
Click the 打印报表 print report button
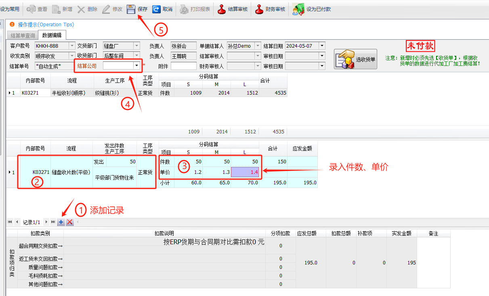[195, 9]
